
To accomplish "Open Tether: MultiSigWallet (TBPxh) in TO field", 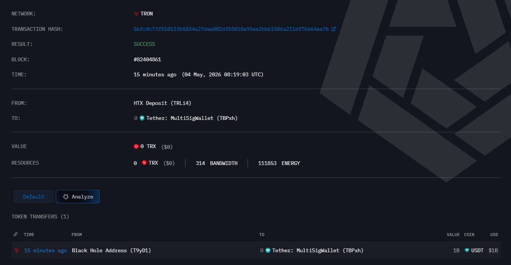I will (192, 118).
